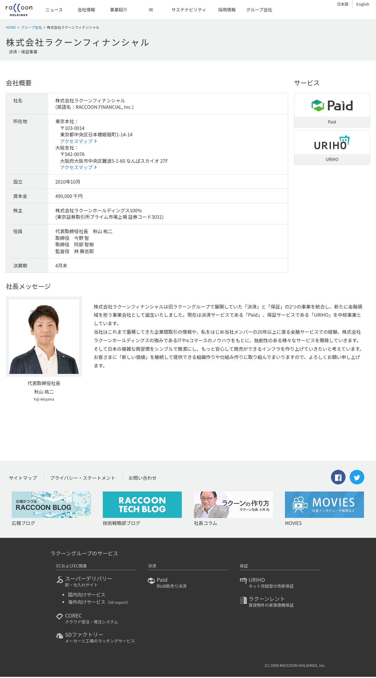The image size is (376, 678).
Task: Click the Raccoon Holdings logo
Action: pos(19,10)
